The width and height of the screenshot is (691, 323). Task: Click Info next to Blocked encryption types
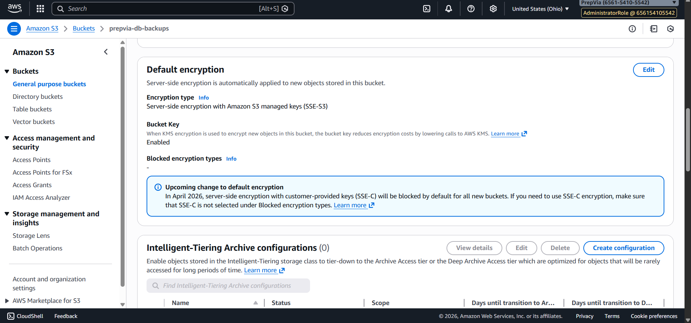(x=231, y=159)
